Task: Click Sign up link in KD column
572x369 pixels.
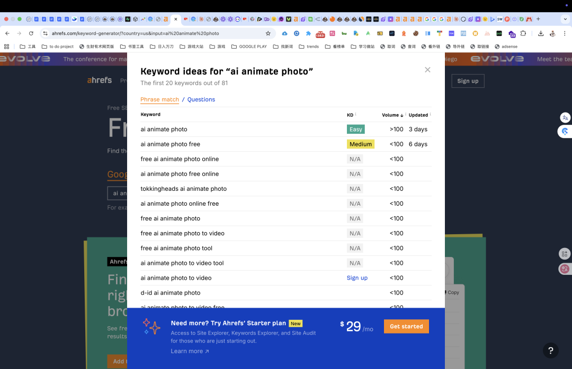Action: pos(357,278)
